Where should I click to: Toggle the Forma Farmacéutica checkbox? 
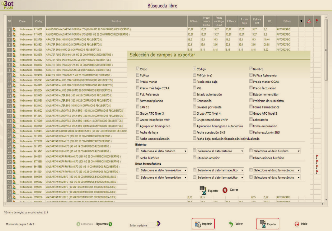[251, 107]
